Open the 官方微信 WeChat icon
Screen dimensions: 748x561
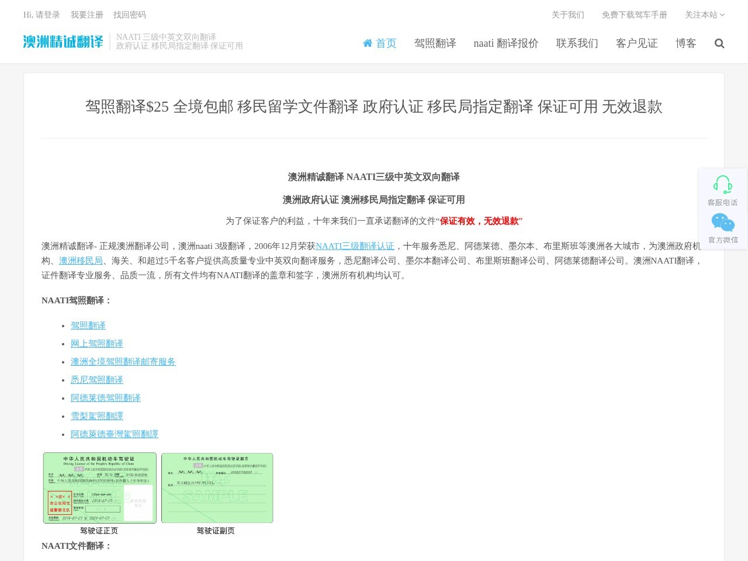(723, 223)
